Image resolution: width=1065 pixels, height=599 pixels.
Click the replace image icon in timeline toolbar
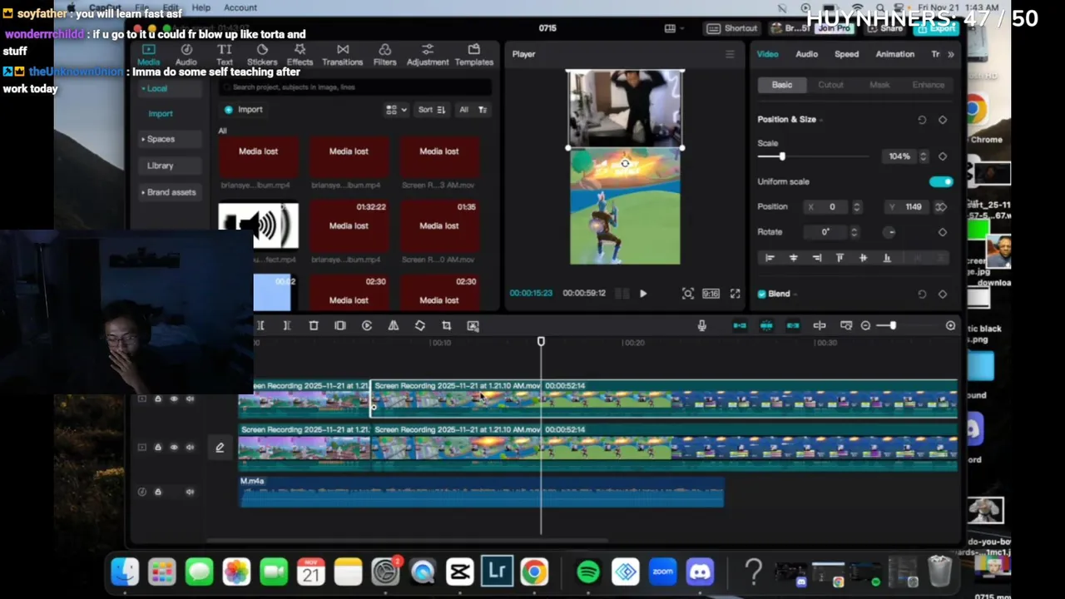click(x=473, y=325)
